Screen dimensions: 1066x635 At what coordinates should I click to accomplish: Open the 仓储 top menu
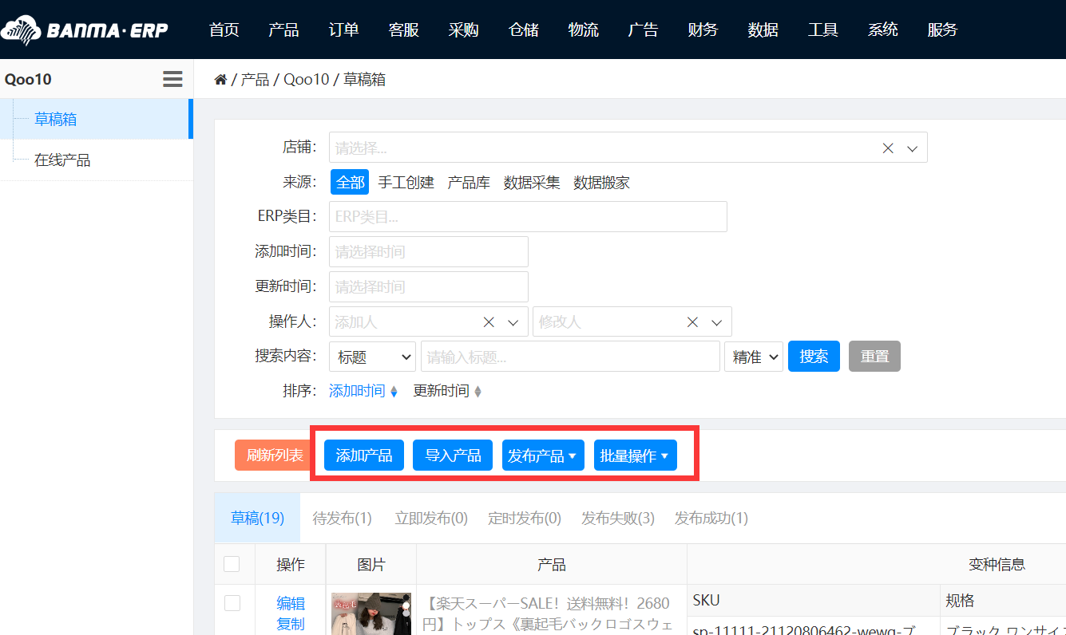click(x=524, y=30)
